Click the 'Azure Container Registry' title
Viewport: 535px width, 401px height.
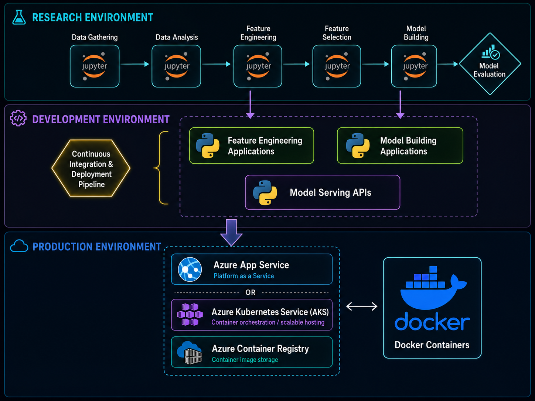tap(260, 349)
